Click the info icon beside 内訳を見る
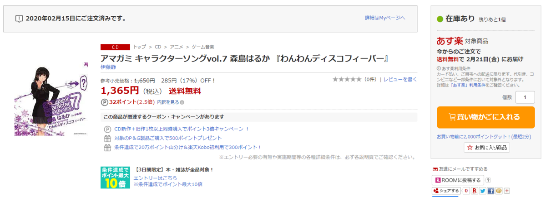This screenshot has width=546, height=197. pyautogui.click(x=182, y=102)
